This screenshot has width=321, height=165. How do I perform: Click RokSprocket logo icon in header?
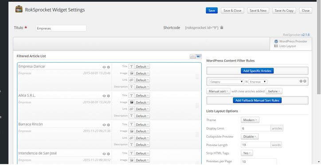[19, 9]
